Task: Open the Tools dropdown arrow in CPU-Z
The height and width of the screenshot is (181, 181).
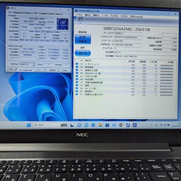Action: pos(44,70)
